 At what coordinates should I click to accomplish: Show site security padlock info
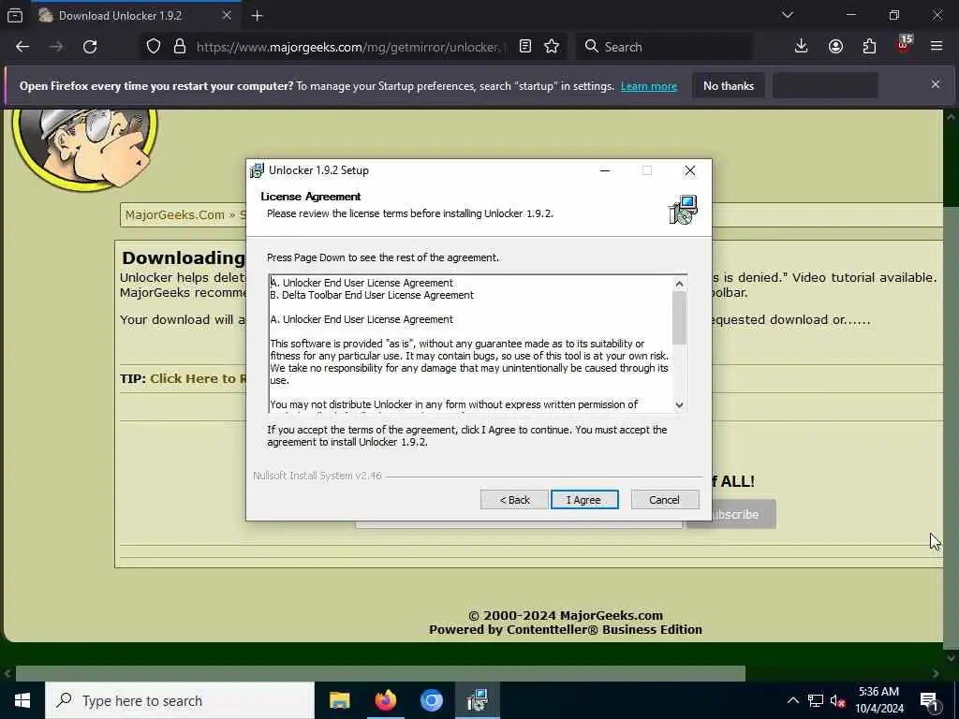[179, 47]
